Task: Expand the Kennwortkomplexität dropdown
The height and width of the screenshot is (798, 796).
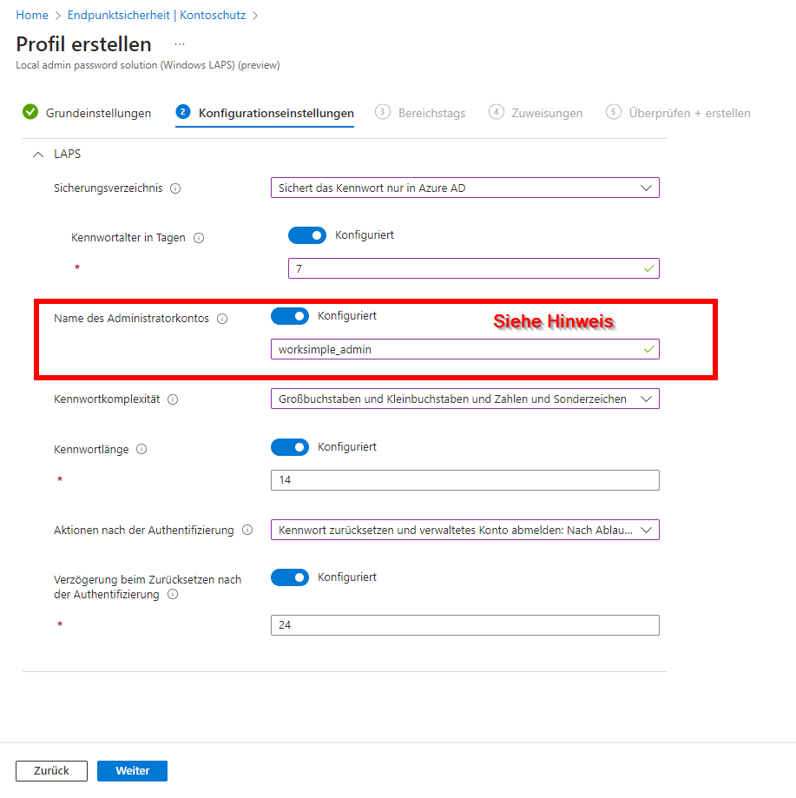Action: [x=465, y=399]
